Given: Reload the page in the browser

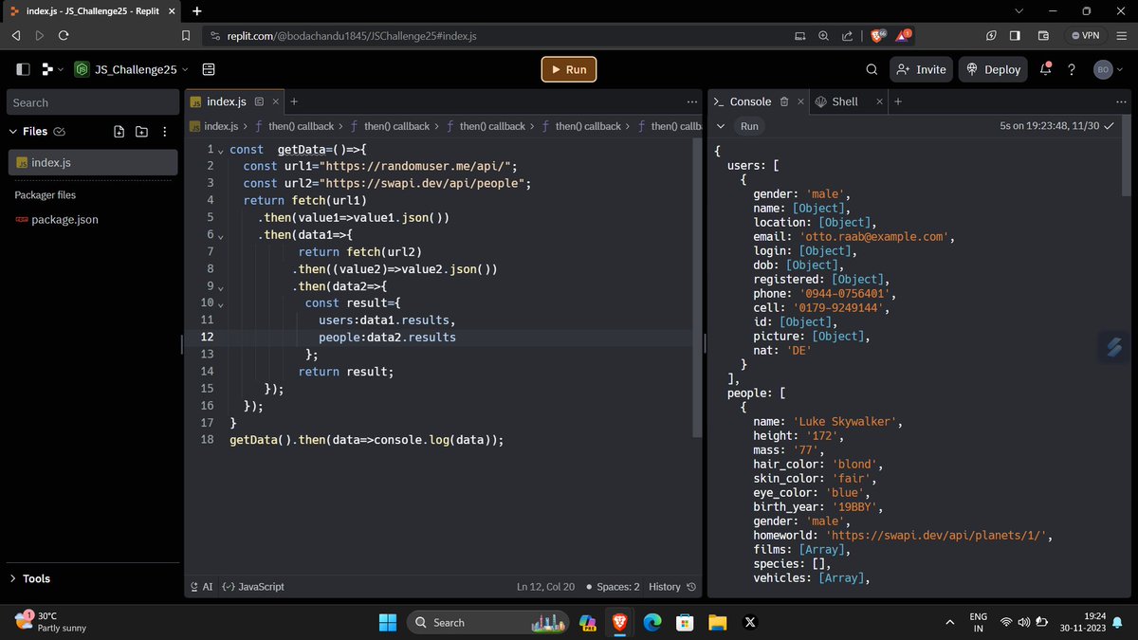Looking at the screenshot, I should tap(64, 36).
